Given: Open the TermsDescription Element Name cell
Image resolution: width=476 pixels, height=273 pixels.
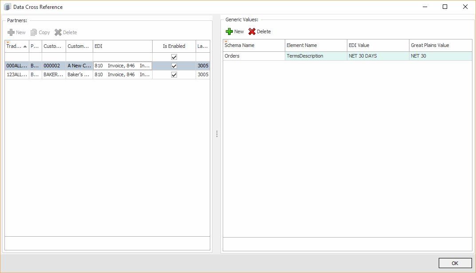Looking at the screenshot, I should (x=315, y=56).
